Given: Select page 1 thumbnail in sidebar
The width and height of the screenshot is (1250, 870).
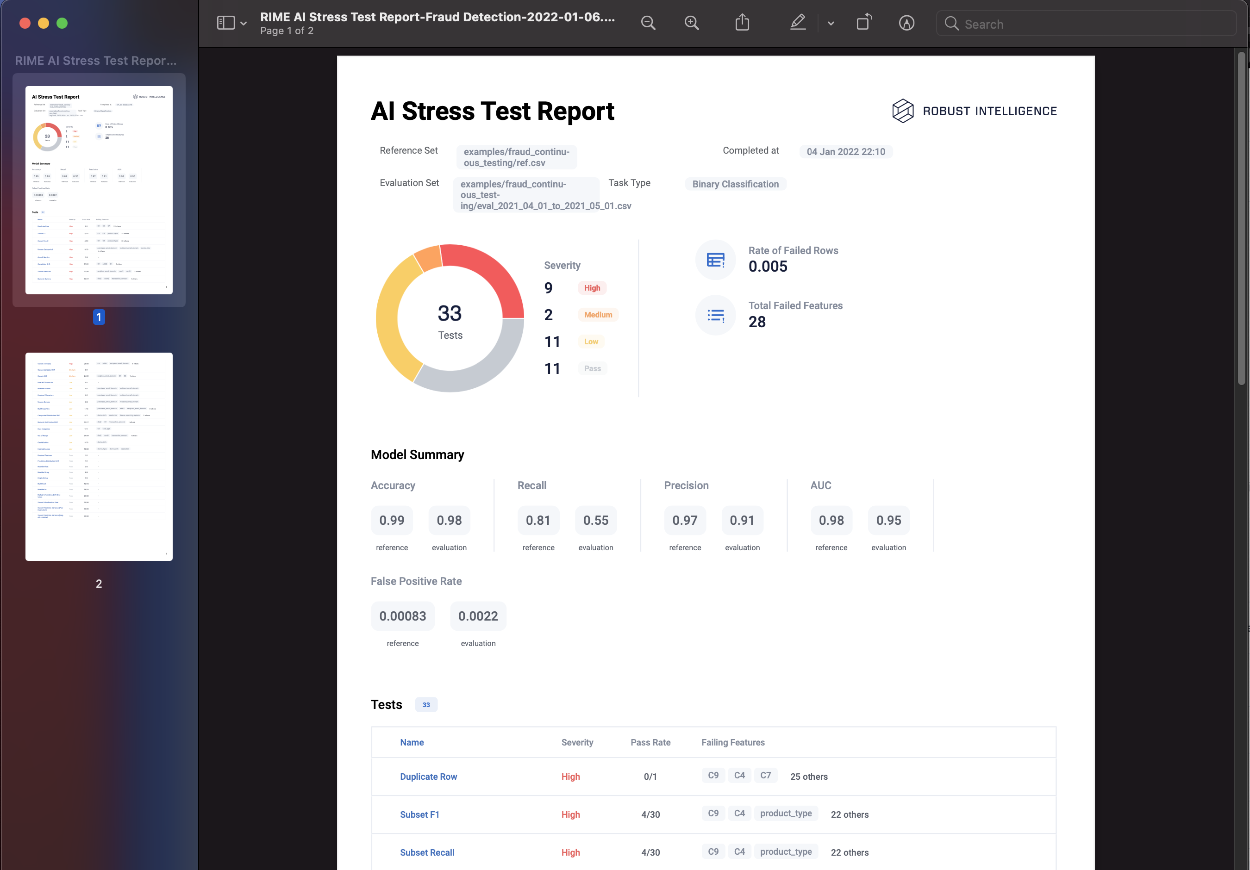Looking at the screenshot, I should tap(99, 190).
